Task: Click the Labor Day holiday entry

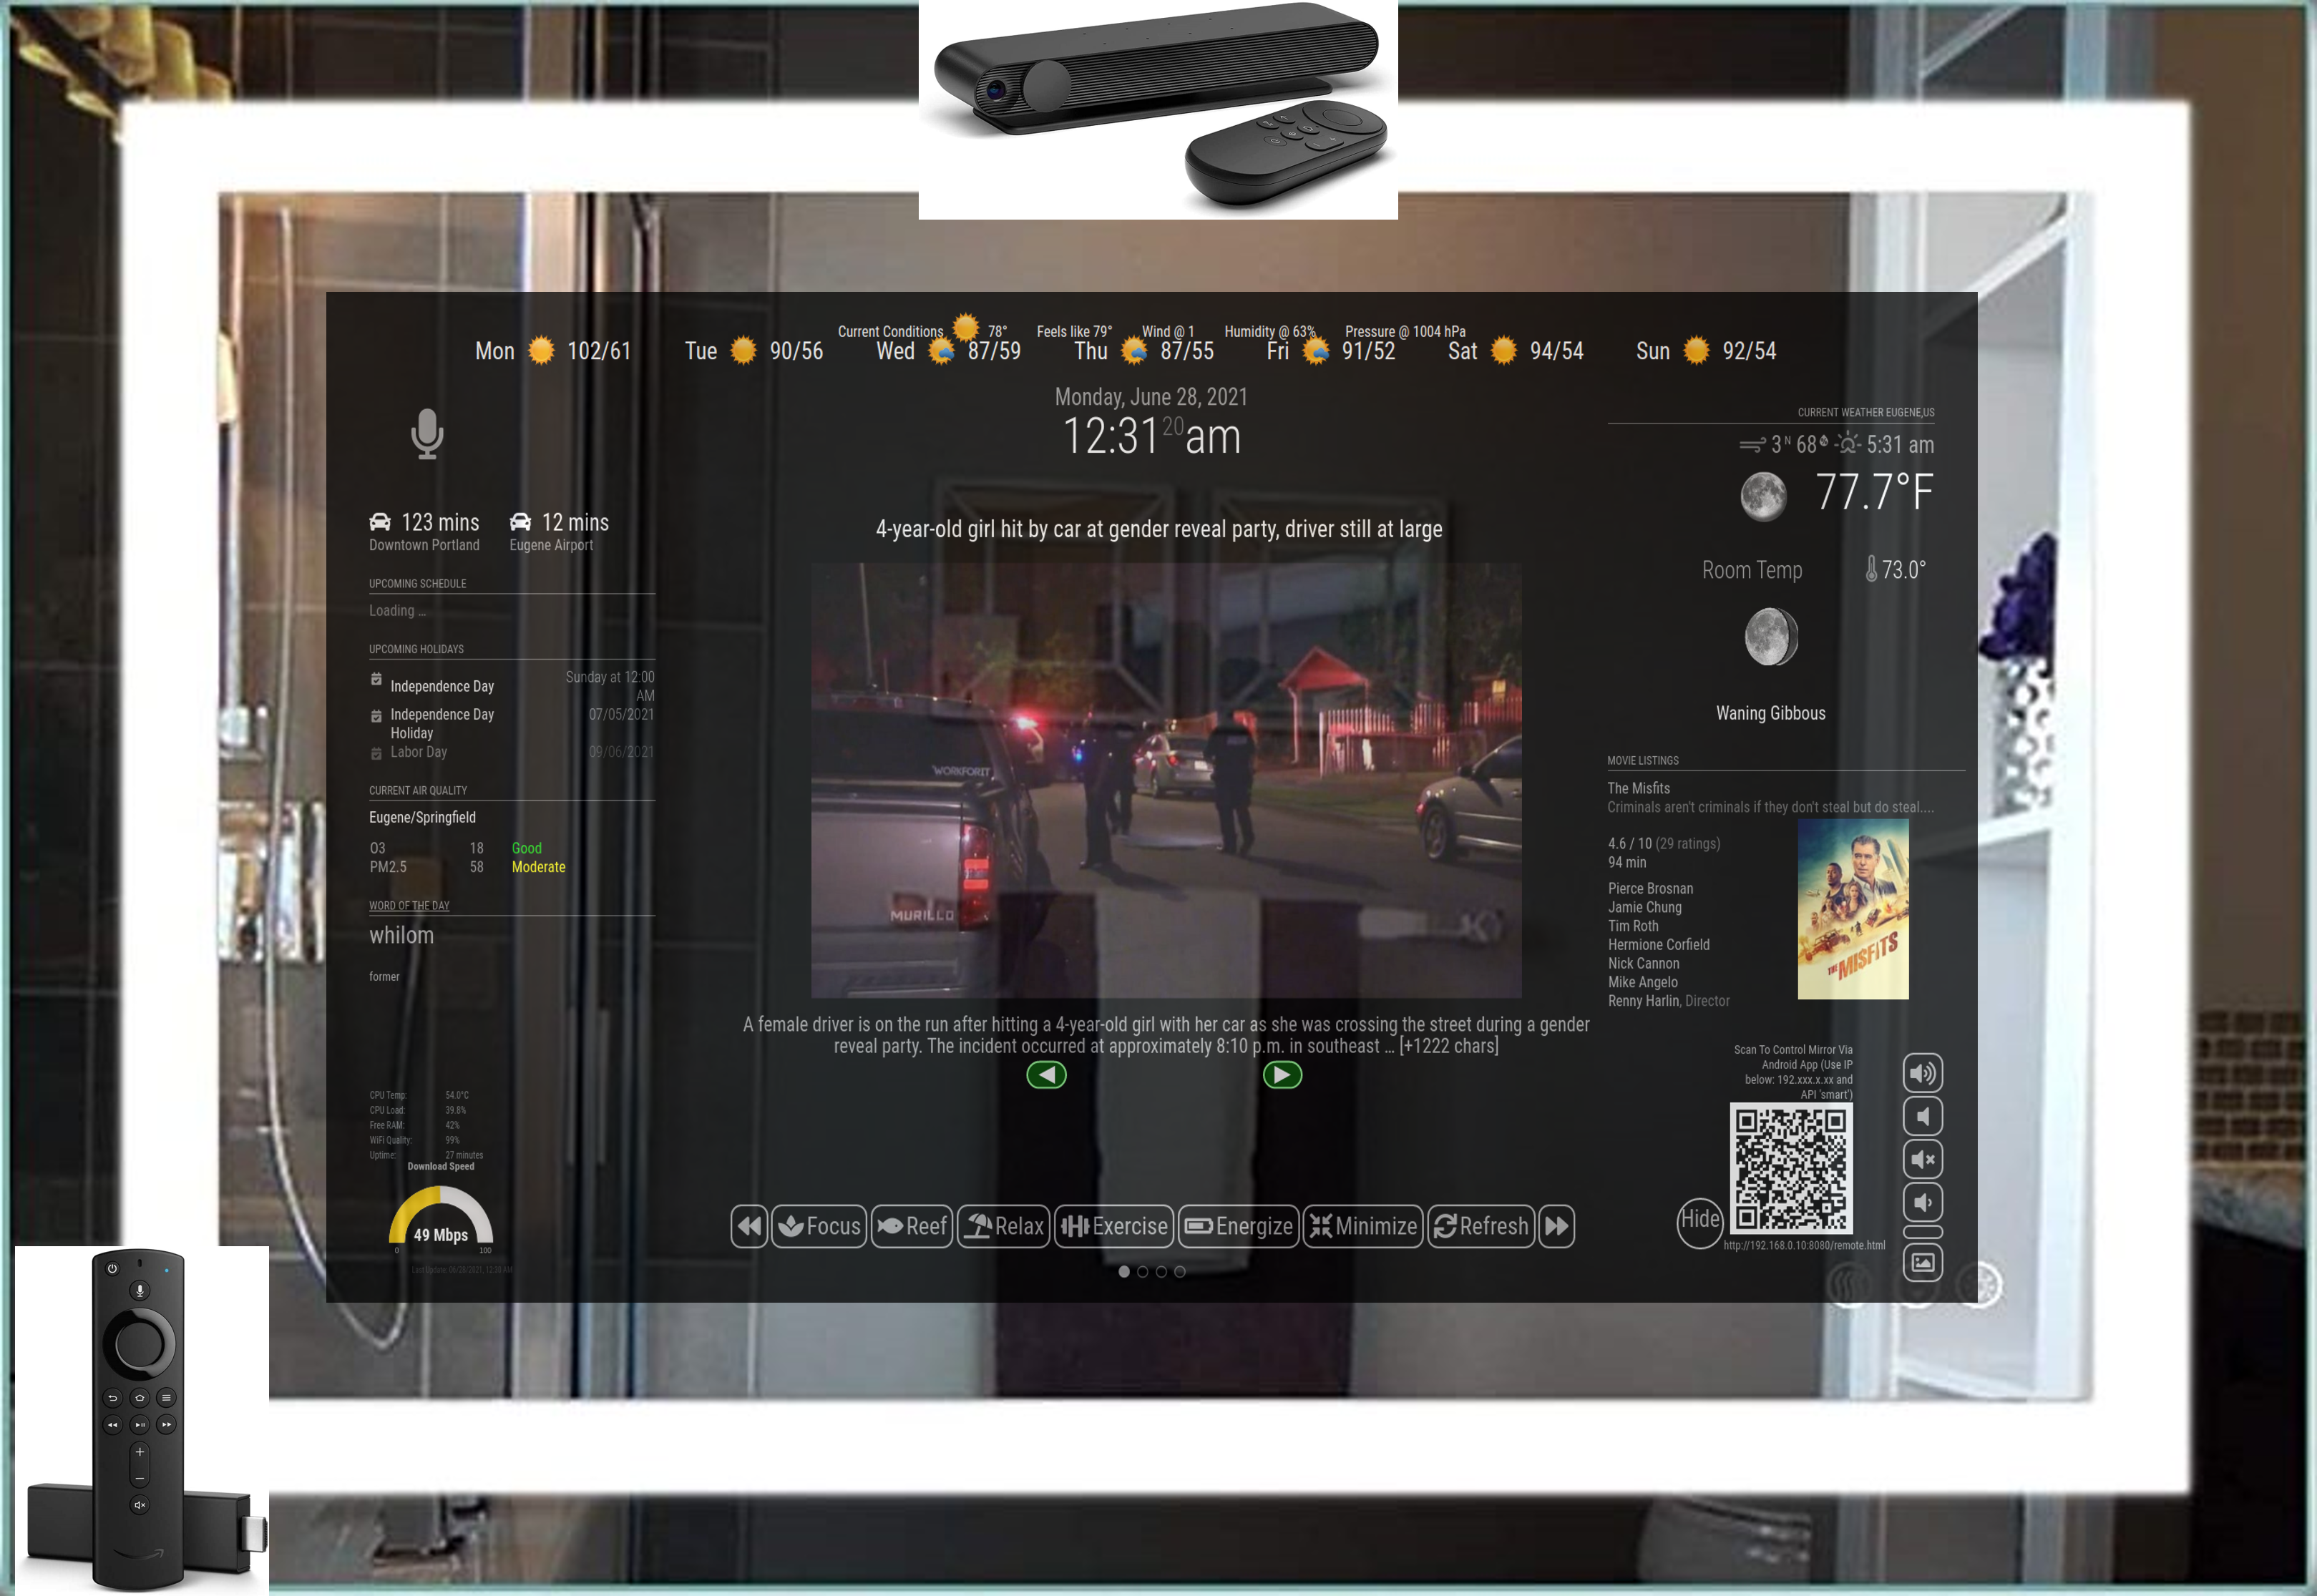Action: pos(511,752)
